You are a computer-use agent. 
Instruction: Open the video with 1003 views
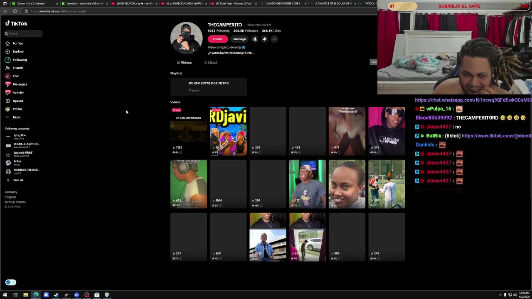[347, 184]
